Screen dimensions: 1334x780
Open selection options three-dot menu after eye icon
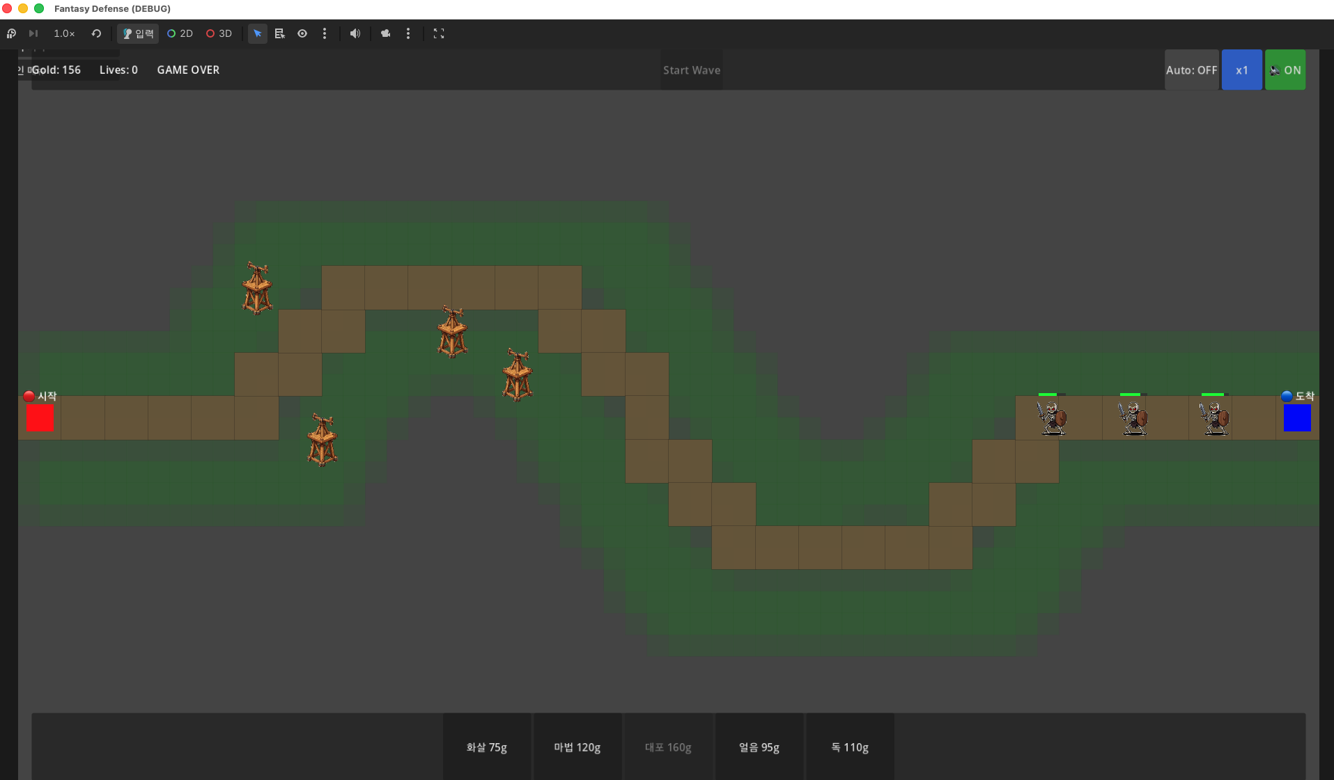pos(325,33)
